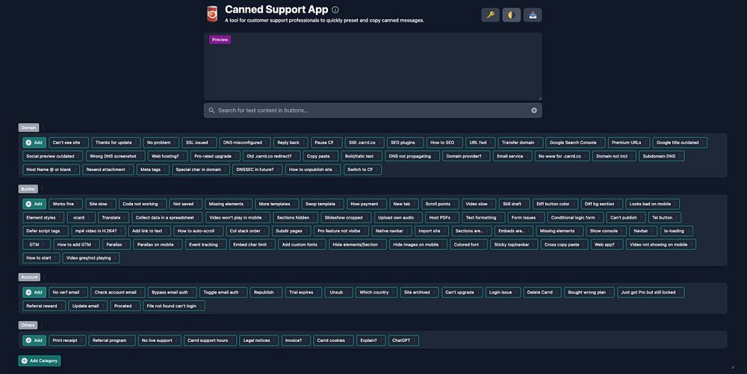Click the magnifier icon in search bar
The image size is (747, 374).
pos(211,110)
